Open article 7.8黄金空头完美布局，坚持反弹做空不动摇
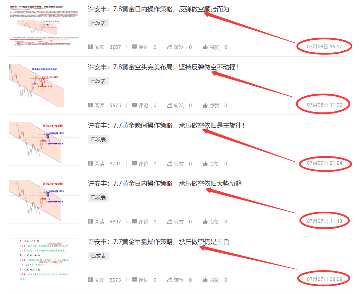The height and width of the screenshot is (294, 359). tap(163, 67)
